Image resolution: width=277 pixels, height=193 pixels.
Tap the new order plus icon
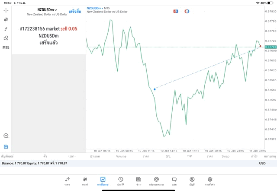click(x=6, y=147)
